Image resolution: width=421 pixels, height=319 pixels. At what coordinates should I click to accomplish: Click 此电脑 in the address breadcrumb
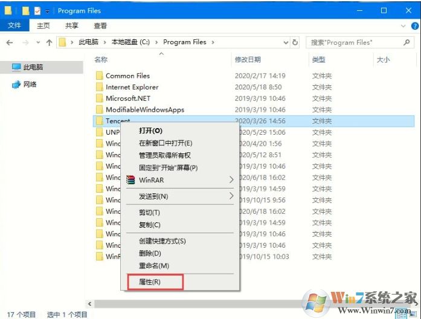(x=88, y=42)
